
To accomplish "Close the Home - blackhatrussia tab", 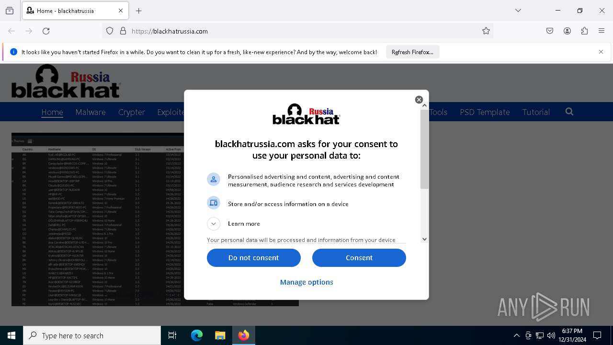I will coord(121,11).
